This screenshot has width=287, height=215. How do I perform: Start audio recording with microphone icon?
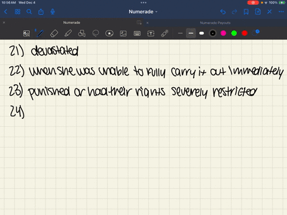[x=53, y=12]
